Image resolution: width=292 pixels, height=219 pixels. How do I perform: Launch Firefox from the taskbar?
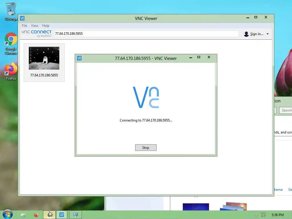(x=36, y=215)
